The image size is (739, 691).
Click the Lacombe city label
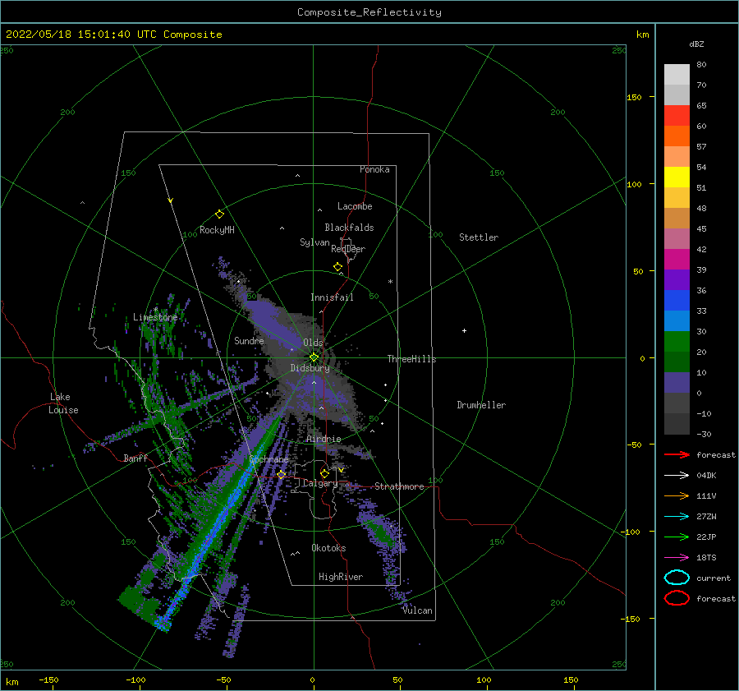(x=355, y=206)
